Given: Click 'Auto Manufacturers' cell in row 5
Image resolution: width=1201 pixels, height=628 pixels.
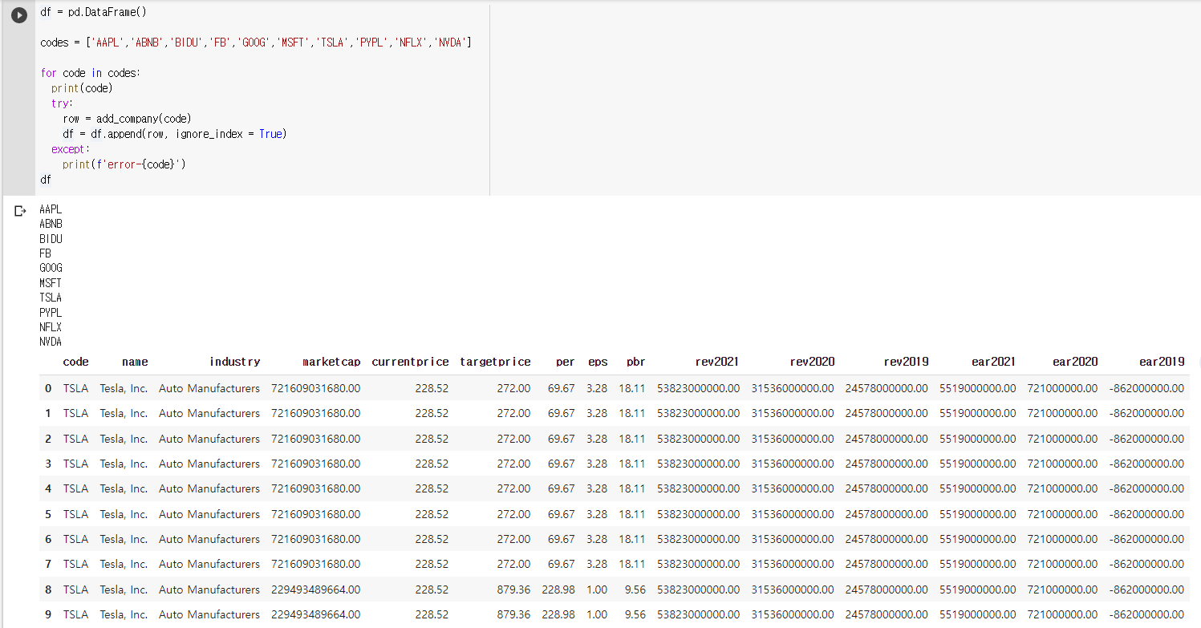Looking at the screenshot, I should [x=209, y=514].
